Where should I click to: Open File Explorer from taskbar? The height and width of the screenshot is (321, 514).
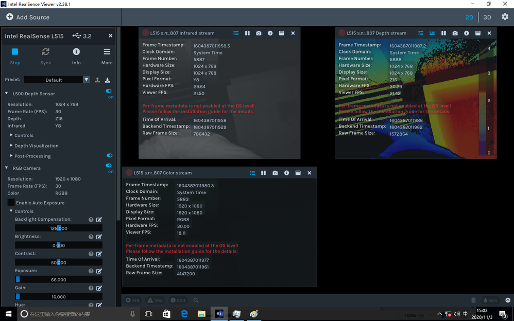click(x=201, y=314)
